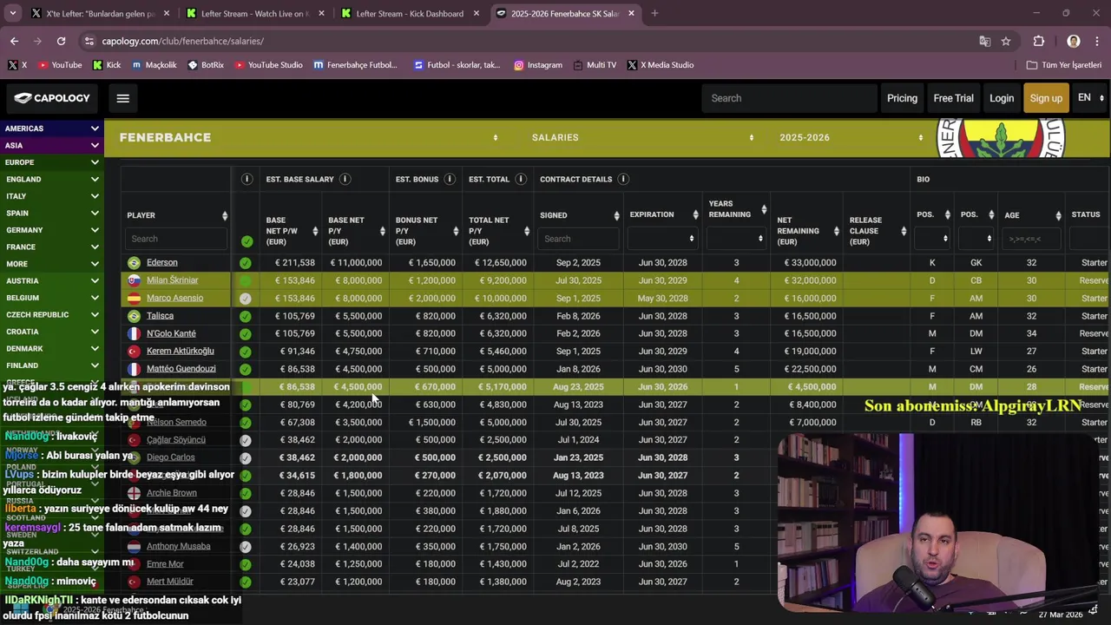Open the EN language dropdown
This screenshot has width=1111, height=625.
(1090, 98)
